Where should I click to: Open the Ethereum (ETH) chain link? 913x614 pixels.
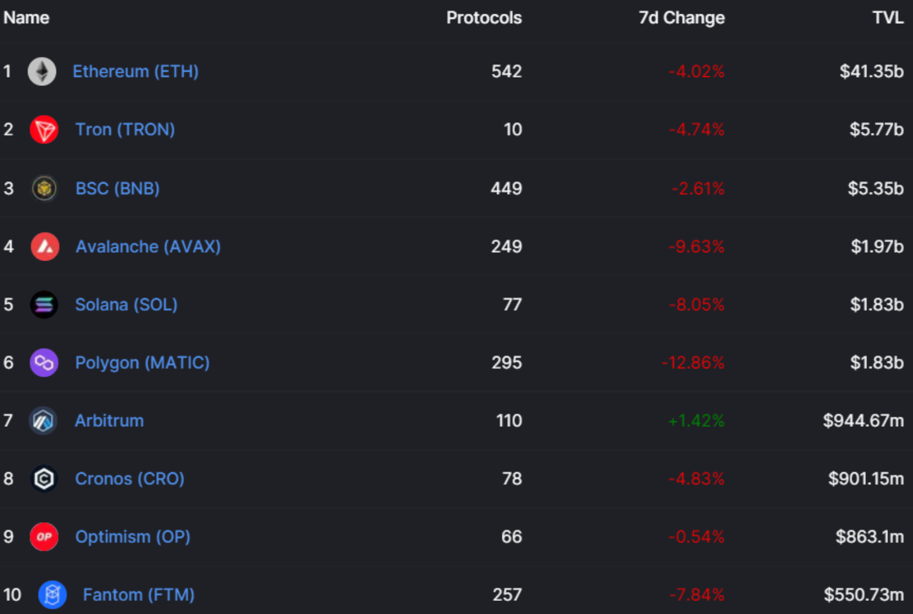tap(135, 72)
